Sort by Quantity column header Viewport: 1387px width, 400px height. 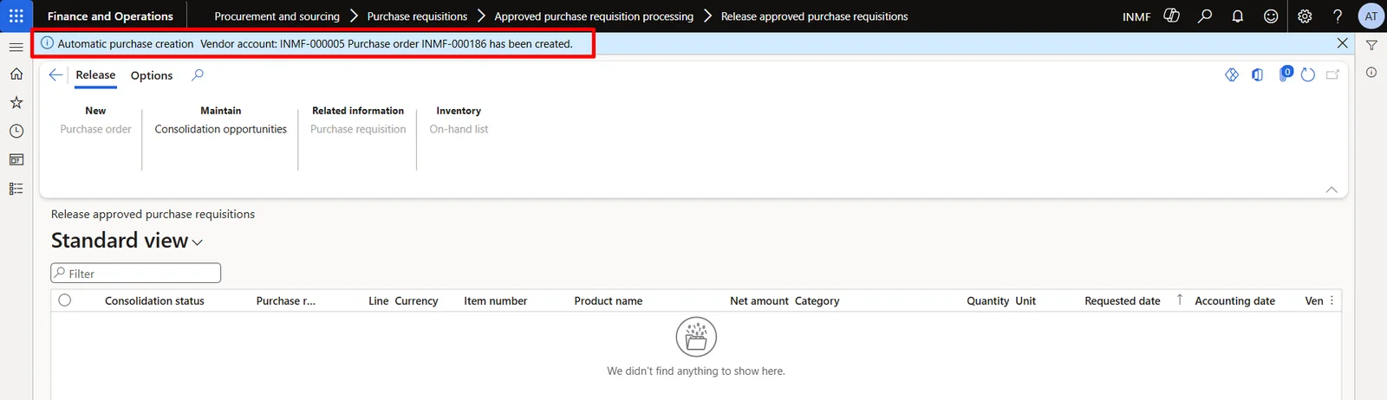987,301
